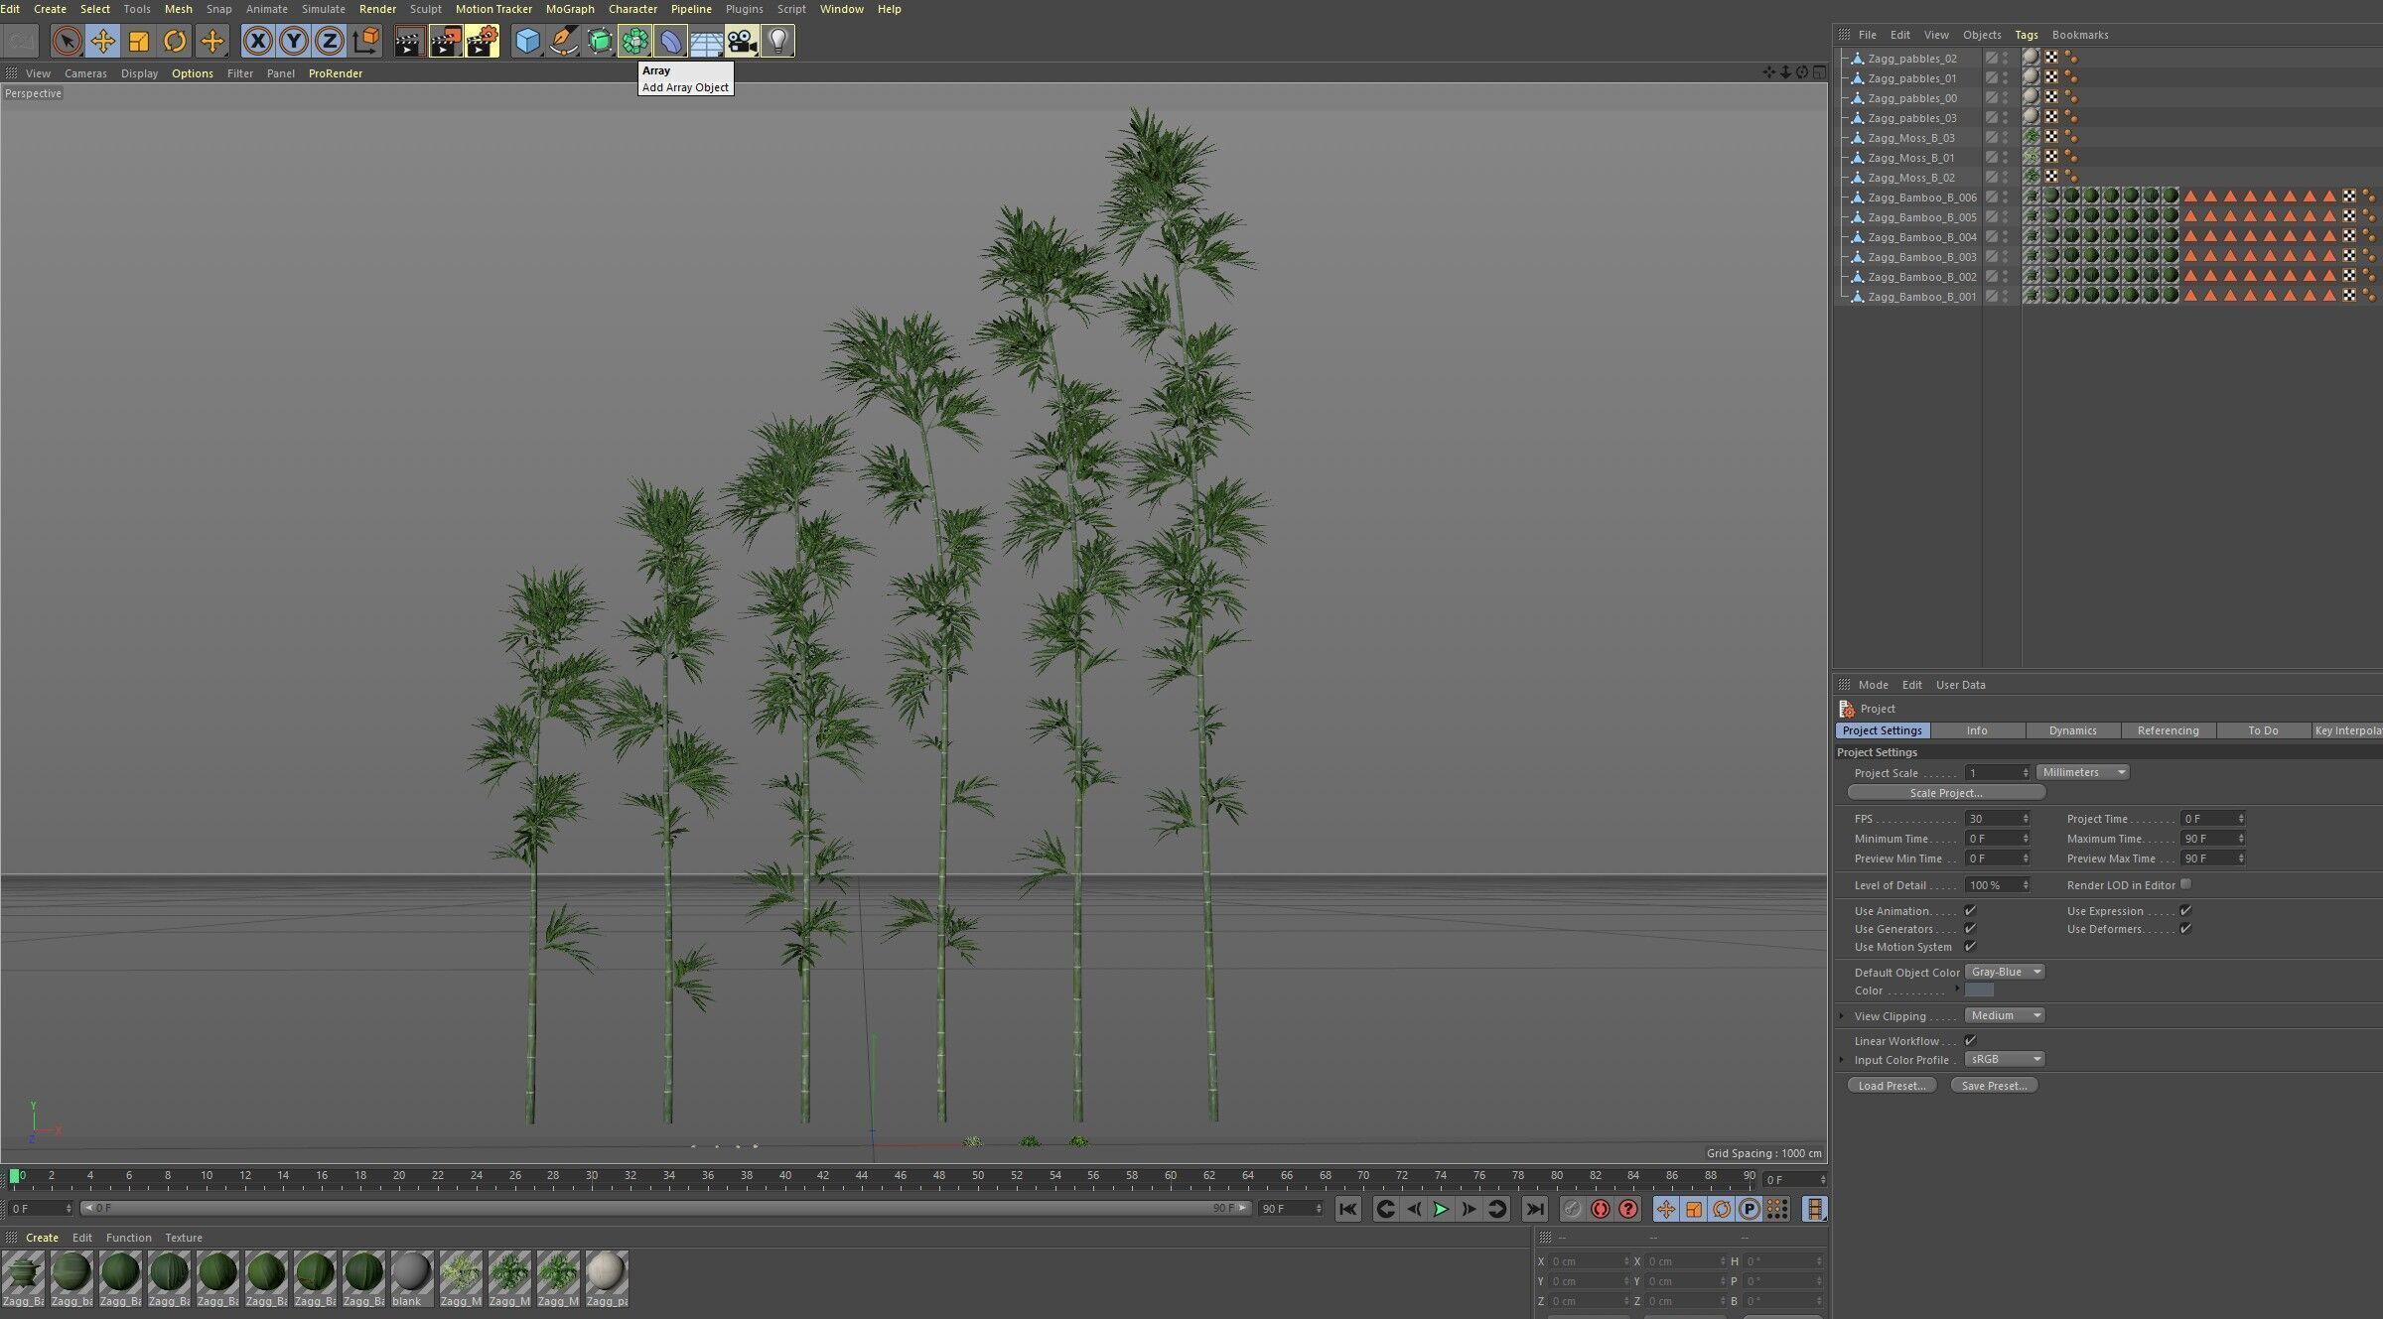Screen dimensions: 2383x1319
Task: Click Render to Picture Viewer icon
Action: (446, 41)
